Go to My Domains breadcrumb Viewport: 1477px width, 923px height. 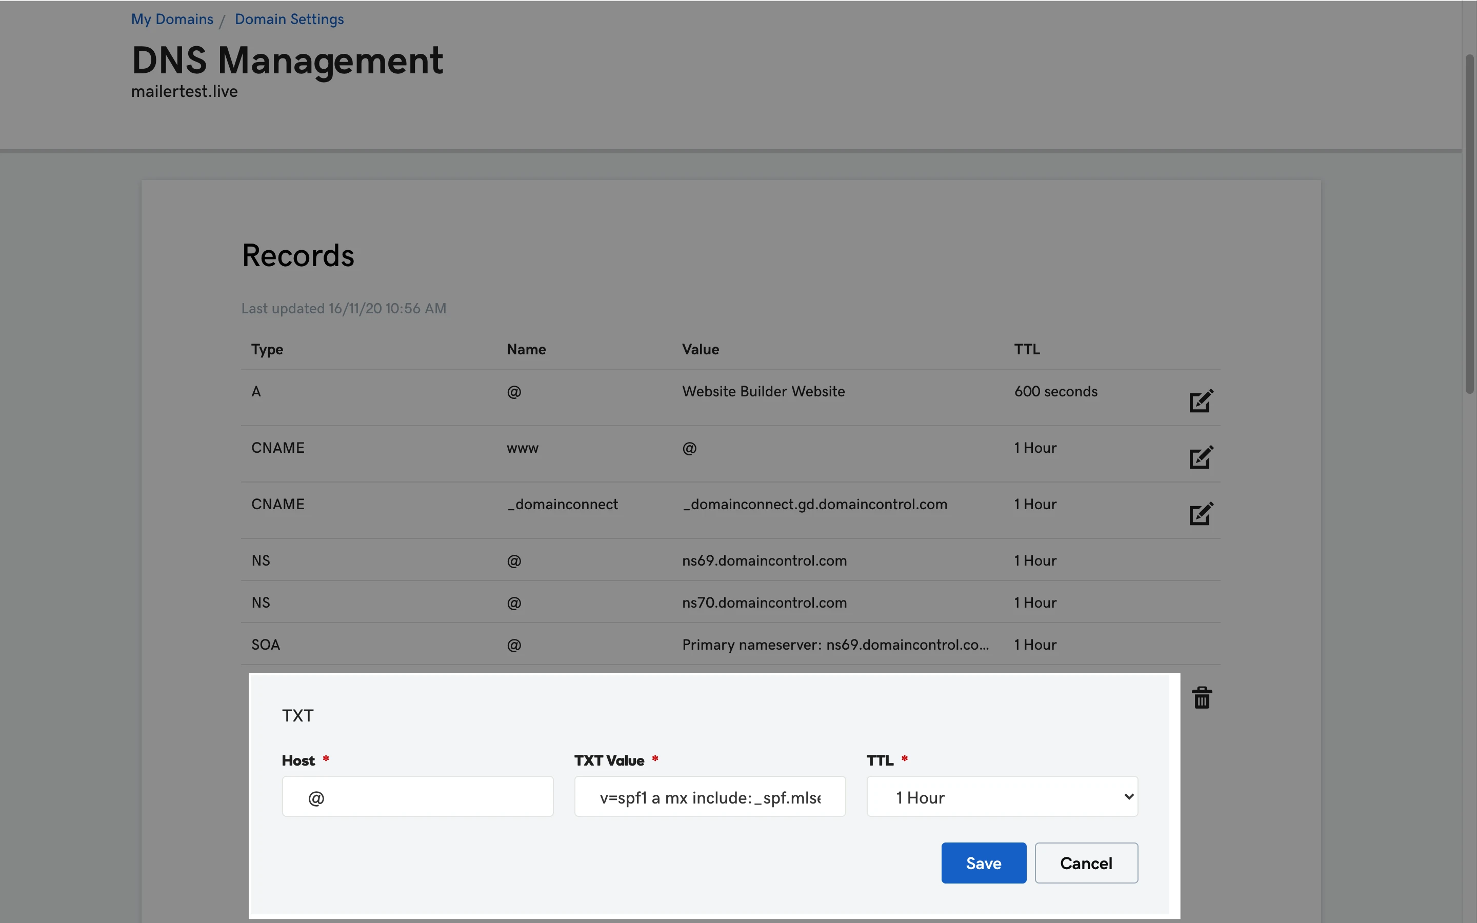pyautogui.click(x=172, y=19)
